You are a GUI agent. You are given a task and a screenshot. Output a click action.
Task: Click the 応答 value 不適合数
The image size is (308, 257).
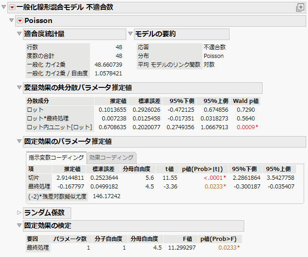(214, 47)
